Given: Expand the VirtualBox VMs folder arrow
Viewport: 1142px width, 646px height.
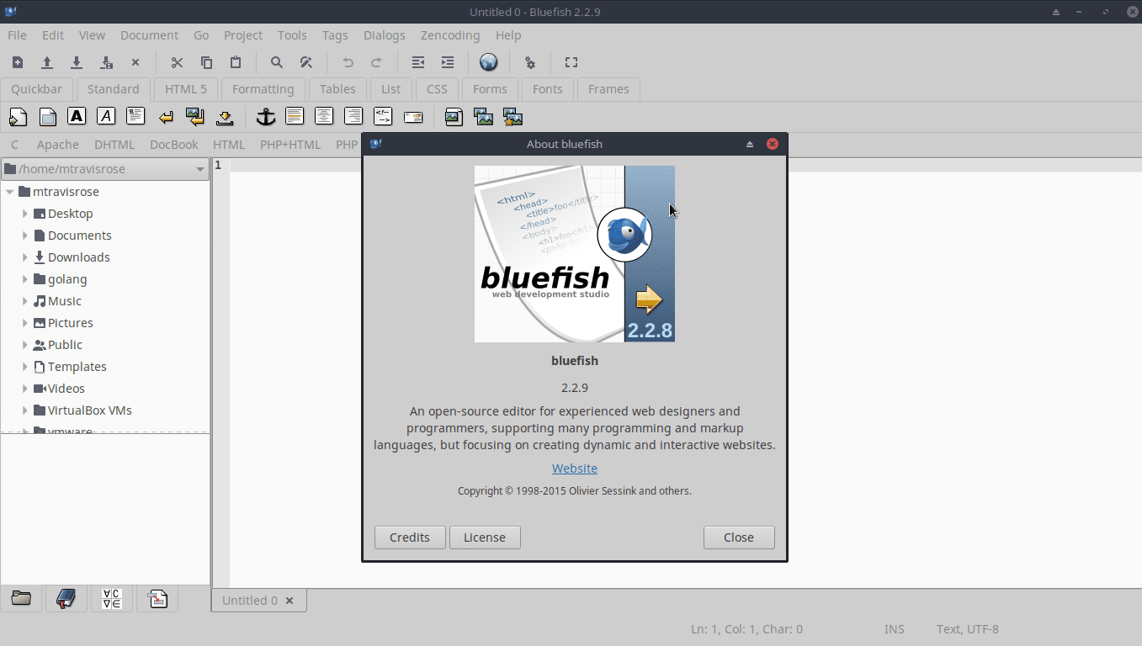Looking at the screenshot, I should (x=25, y=410).
